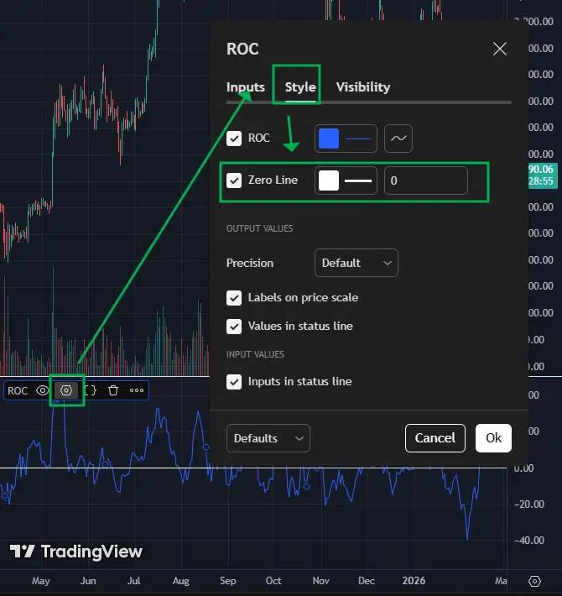Toggle ROC indicator visibility eye icon
Viewport: 562px width, 596px height.
coord(42,390)
